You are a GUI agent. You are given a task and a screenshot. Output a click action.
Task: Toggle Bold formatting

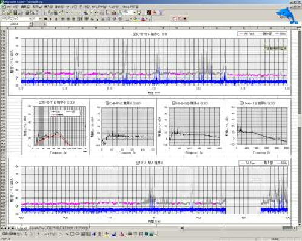45,19
